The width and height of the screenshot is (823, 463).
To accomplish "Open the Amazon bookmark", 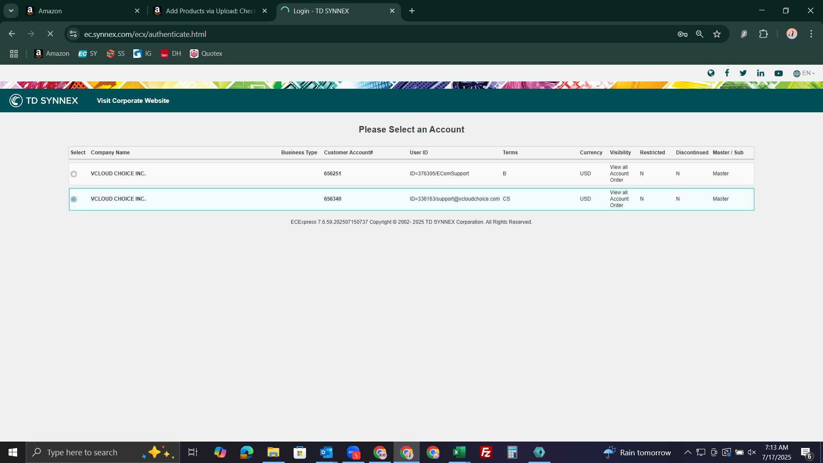I will point(52,54).
